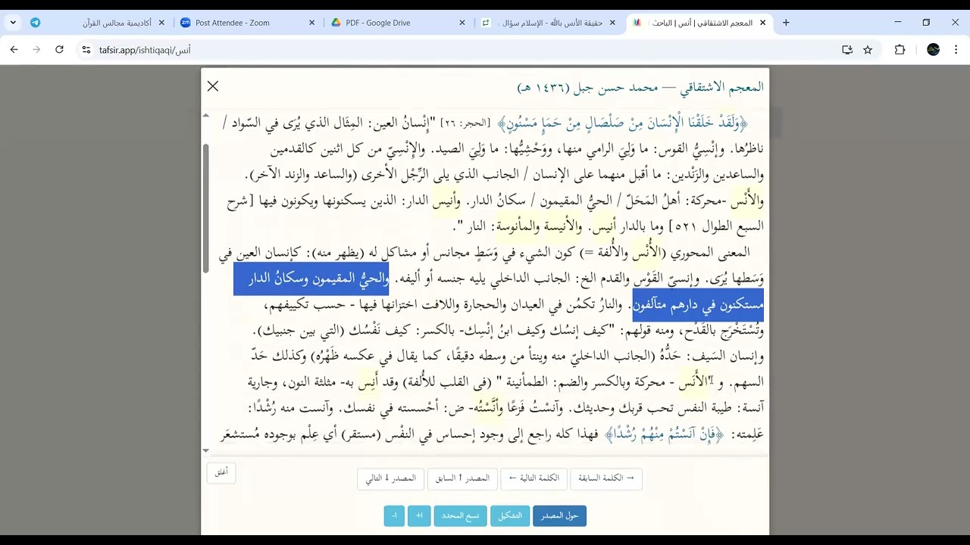
Task: Open المصدر السابق (previous source)
Action: click(462, 478)
